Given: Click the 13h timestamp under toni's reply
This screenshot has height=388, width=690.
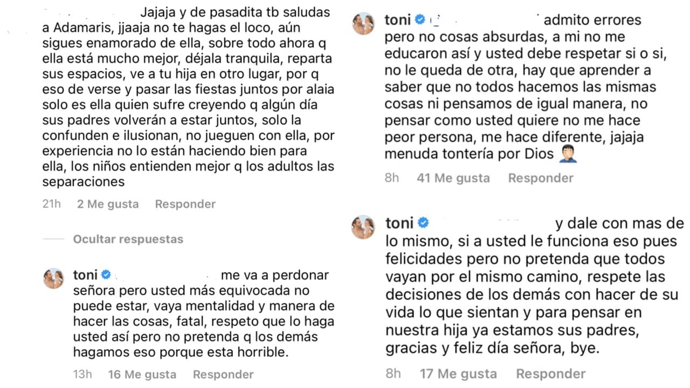Looking at the screenshot, I should coord(82,374).
